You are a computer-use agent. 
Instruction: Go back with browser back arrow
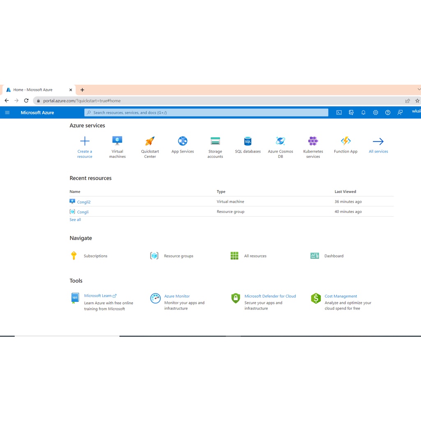pos(7,100)
